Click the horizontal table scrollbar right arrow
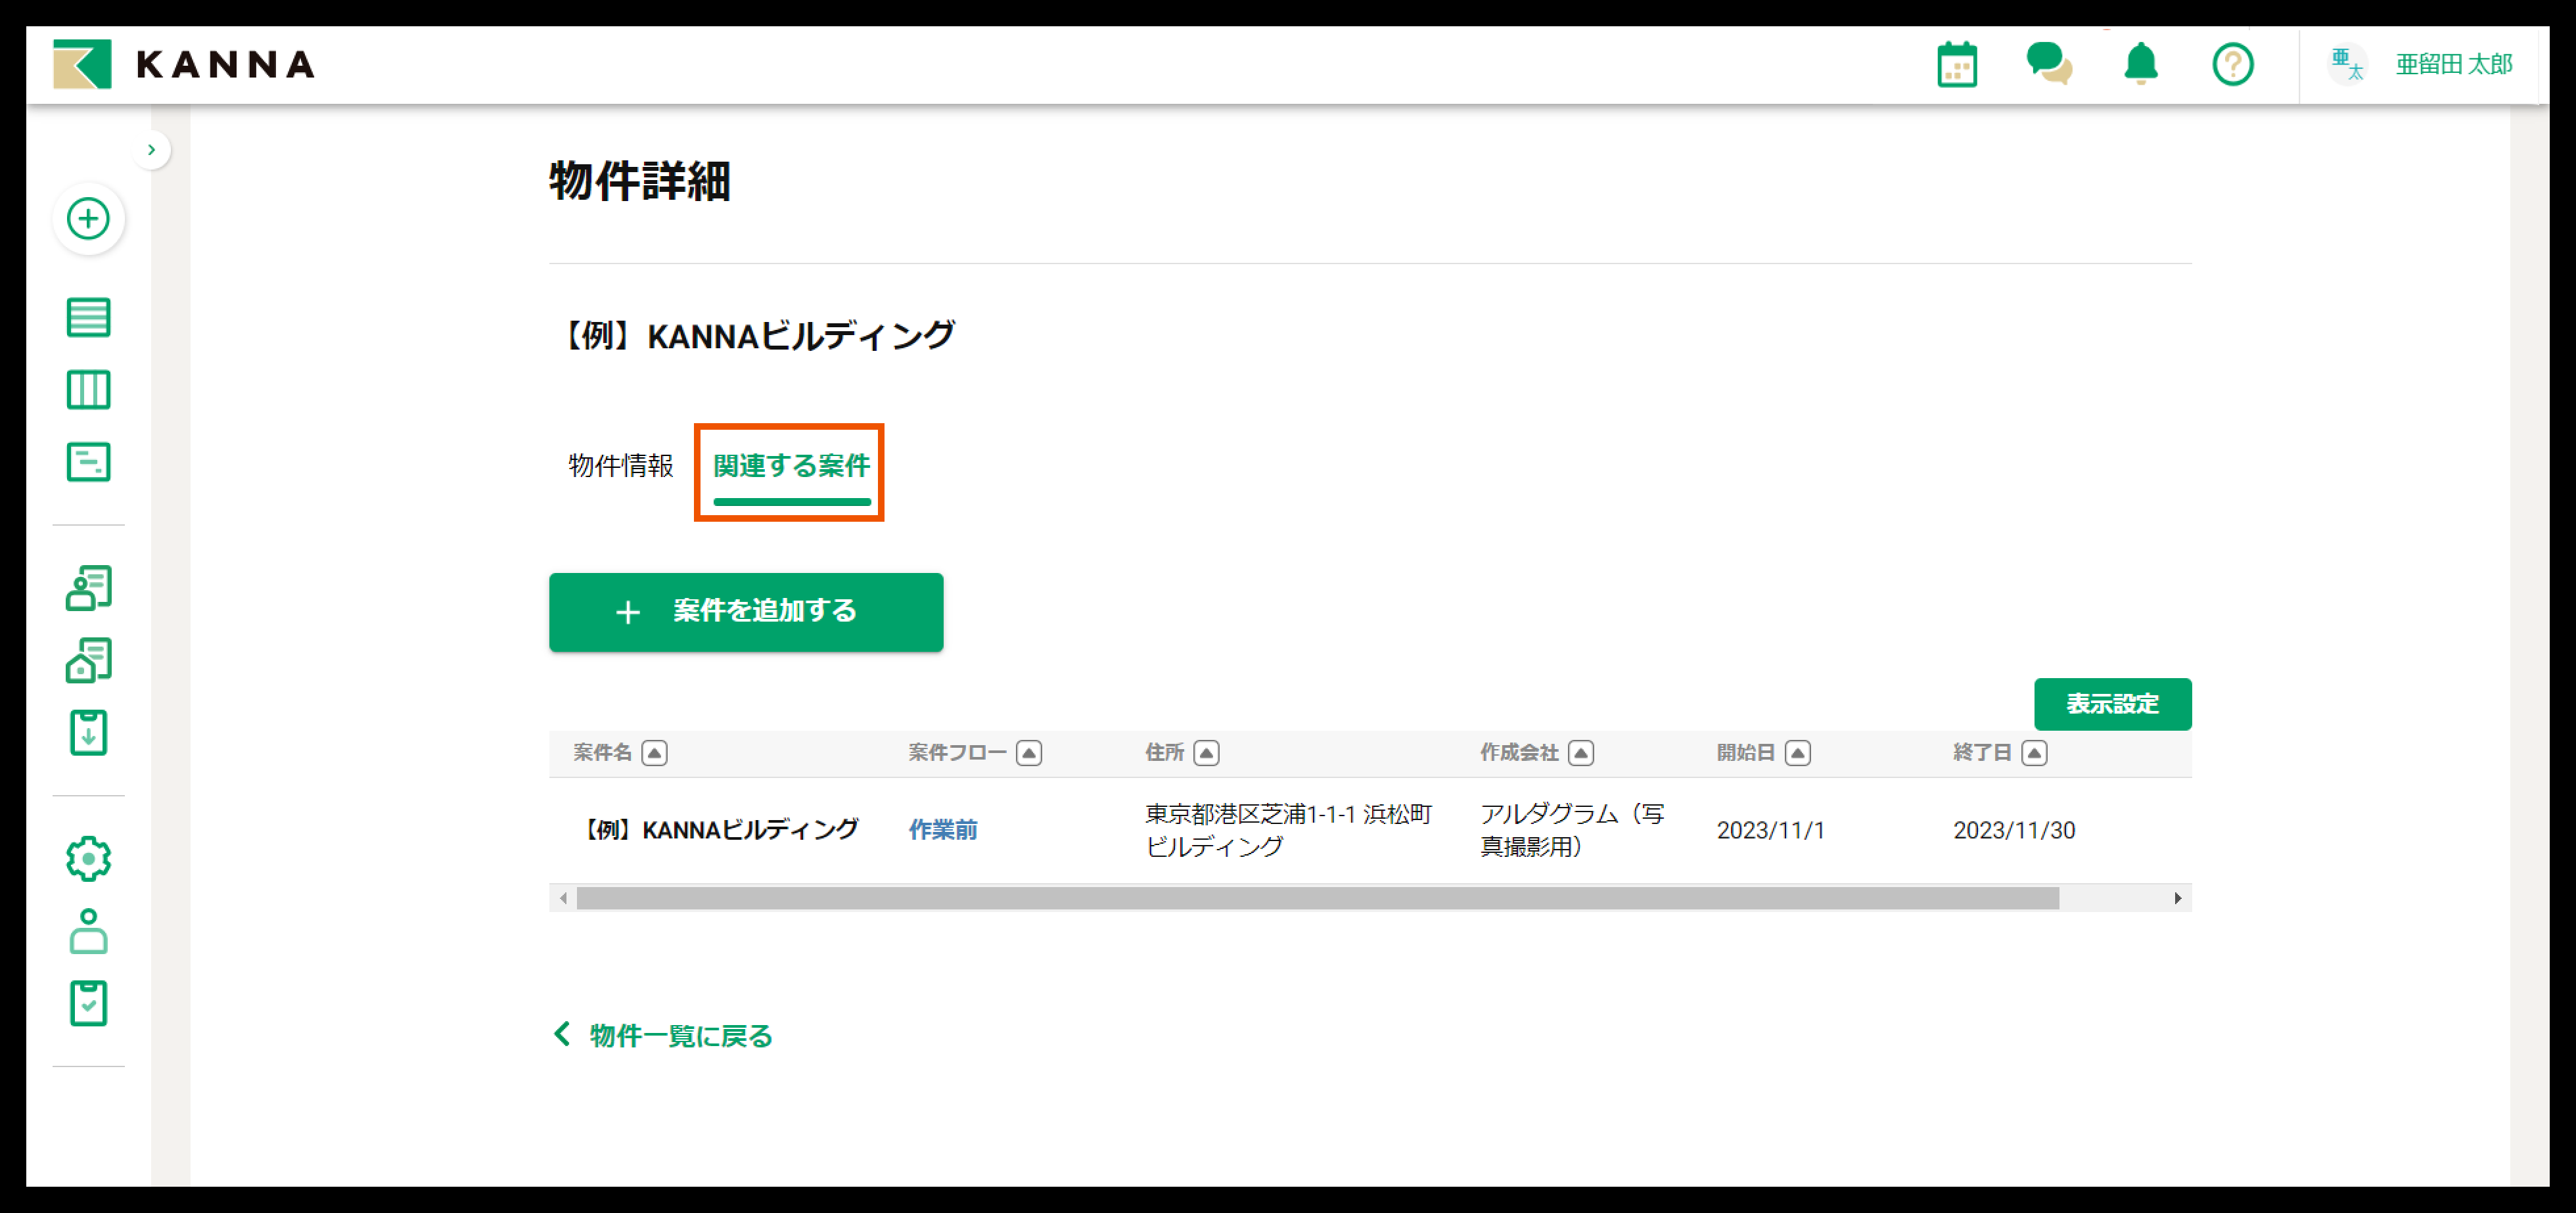Image resolution: width=2576 pixels, height=1213 pixels. (2177, 898)
